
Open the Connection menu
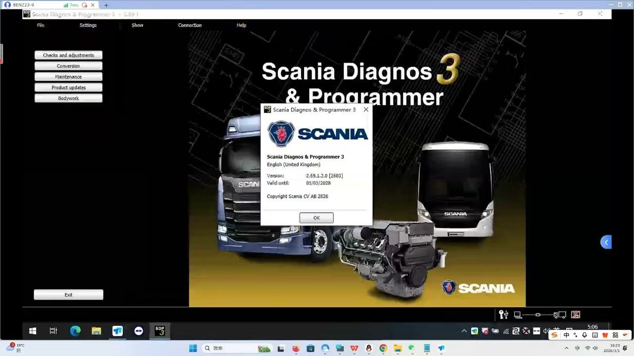(190, 25)
